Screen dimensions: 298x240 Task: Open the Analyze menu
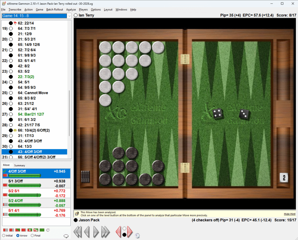[71, 10]
